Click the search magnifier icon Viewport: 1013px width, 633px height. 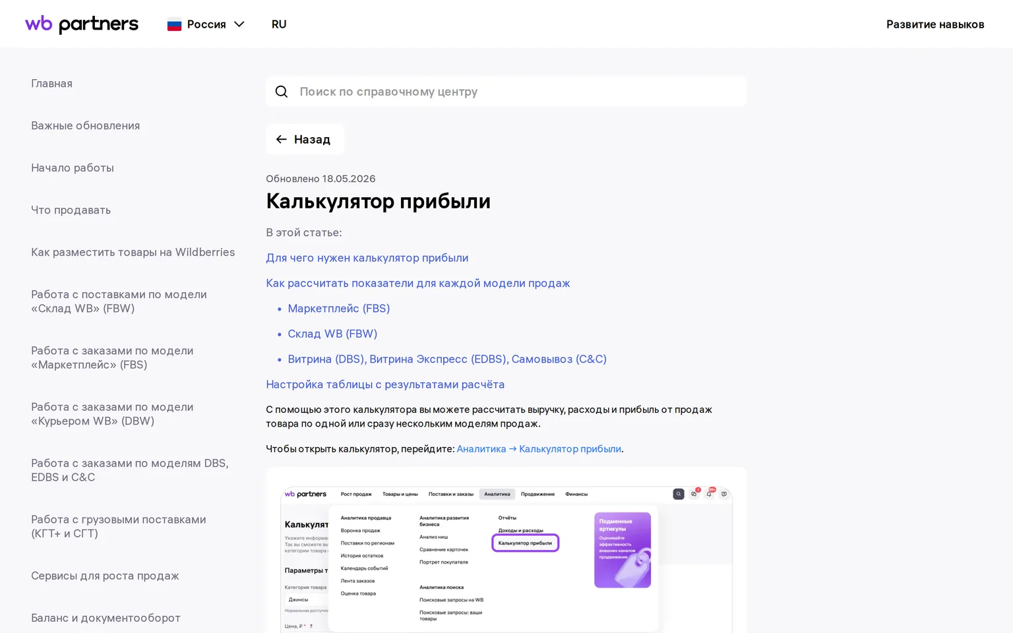click(282, 92)
